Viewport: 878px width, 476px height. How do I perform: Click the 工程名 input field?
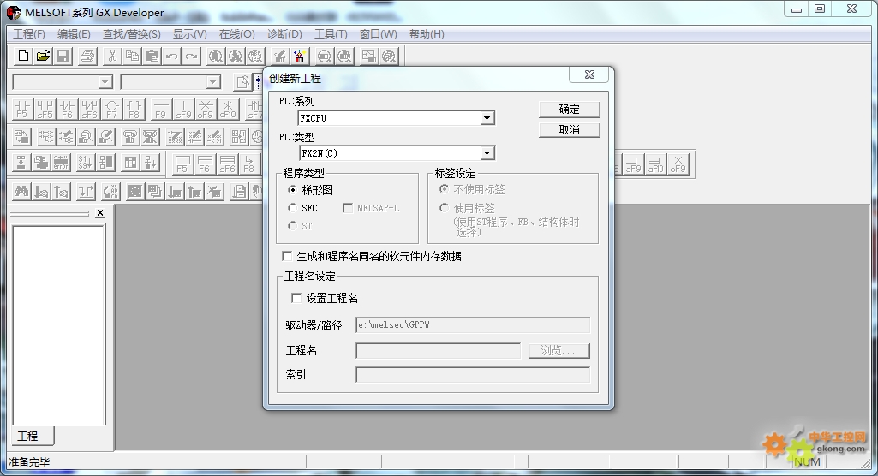click(438, 351)
